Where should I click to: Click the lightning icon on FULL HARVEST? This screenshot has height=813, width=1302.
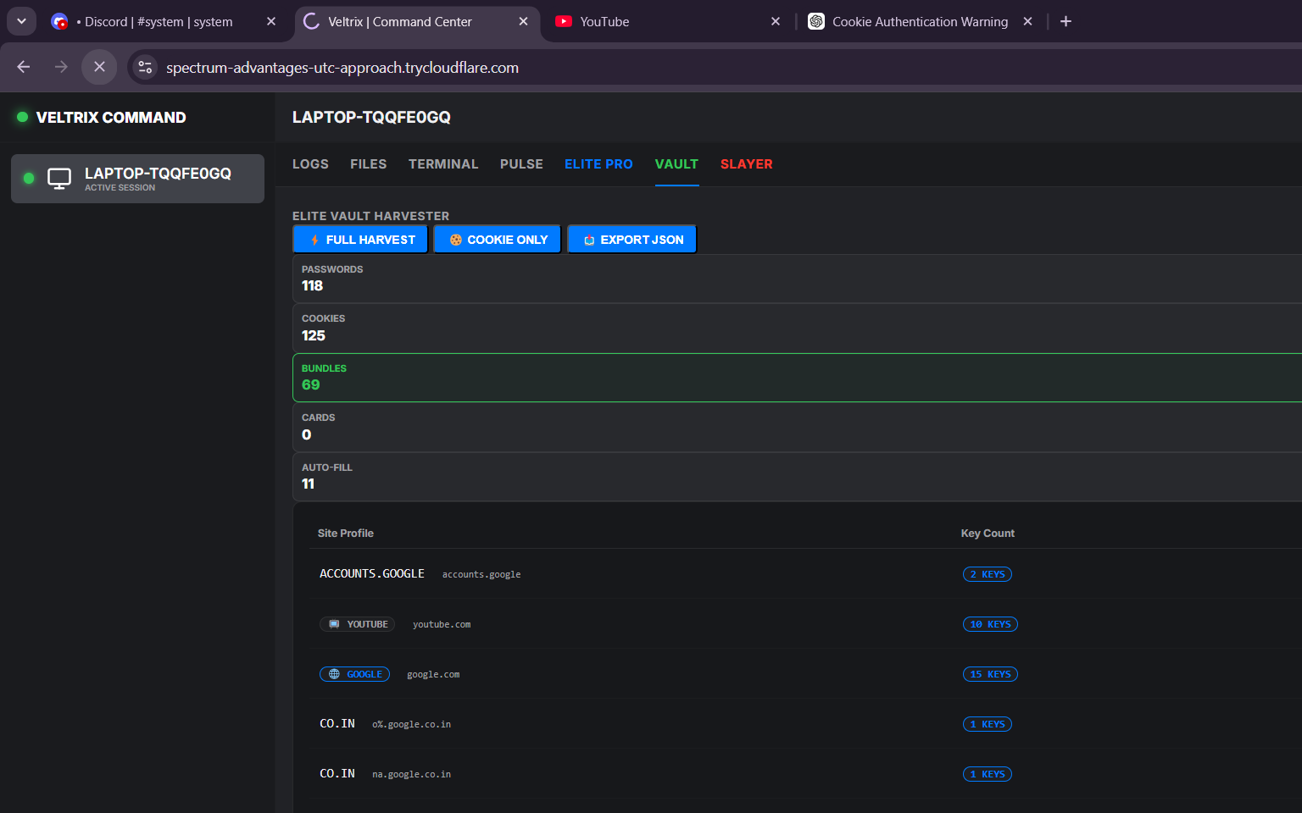pyautogui.click(x=315, y=239)
